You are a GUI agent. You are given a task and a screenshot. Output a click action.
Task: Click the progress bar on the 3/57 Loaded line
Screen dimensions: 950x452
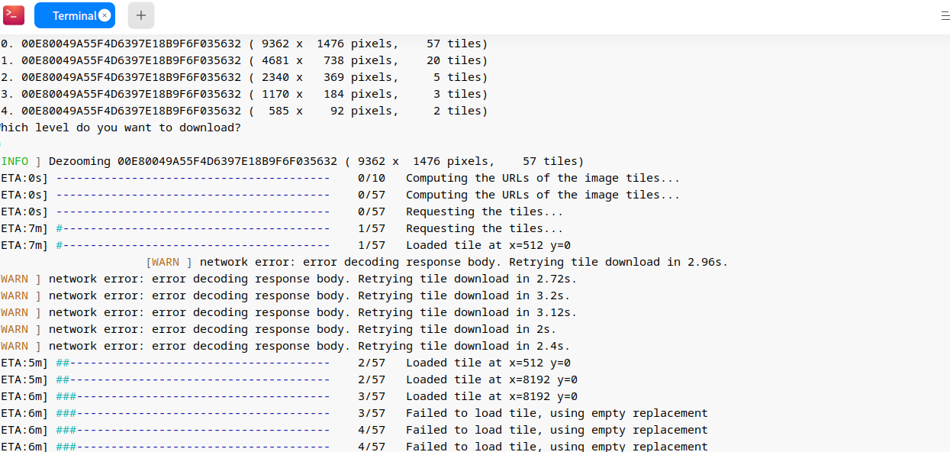[192, 396]
